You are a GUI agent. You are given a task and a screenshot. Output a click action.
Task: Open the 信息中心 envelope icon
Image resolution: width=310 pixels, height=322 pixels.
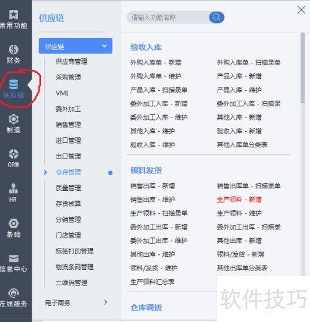(14, 258)
